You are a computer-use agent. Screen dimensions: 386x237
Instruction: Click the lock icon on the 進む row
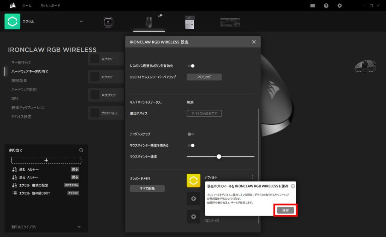(15, 169)
